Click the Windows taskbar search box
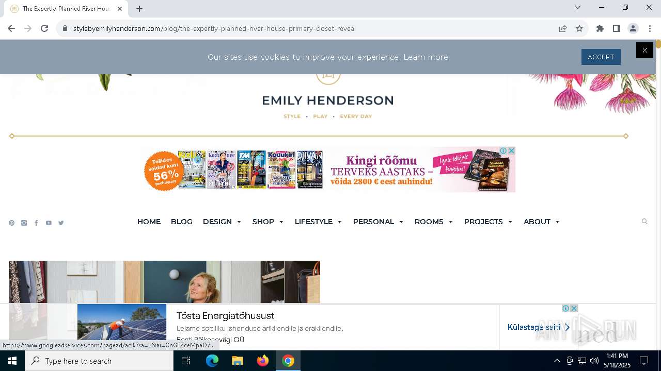Viewport: 661px width, 371px height. tap(99, 361)
